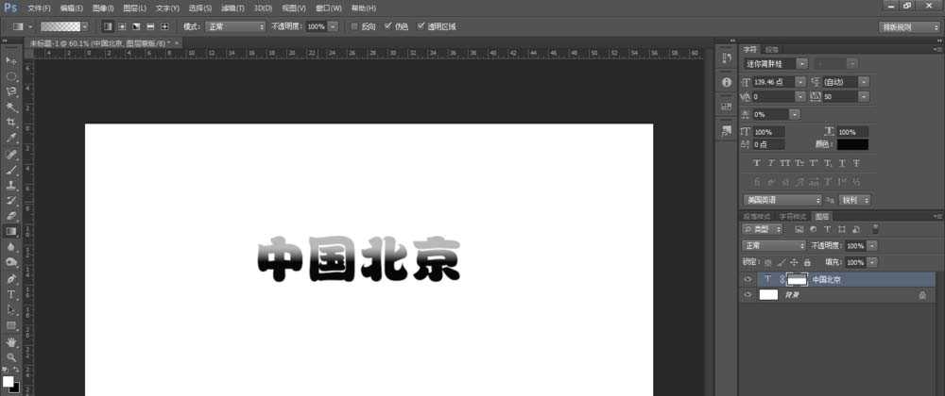Toggle the Transparency (透明区域) checkbox

421,26
